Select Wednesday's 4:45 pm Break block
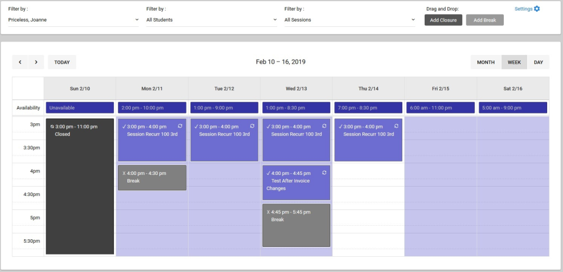563x272 pixels. click(296, 228)
